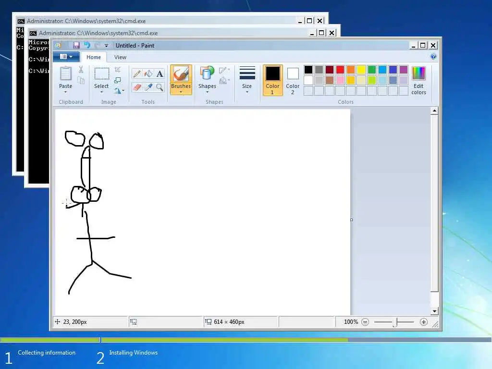Select the Fill with color bucket tool
Viewport: 492px width, 369px height.
tap(148, 74)
